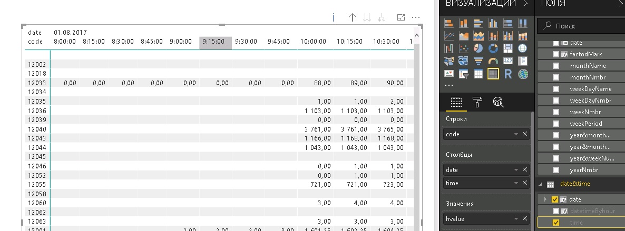Viewport: 625px width, 231px height.
Task: Choose line and stacked column chart
Action: pyautogui.click(x=493, y=36)
